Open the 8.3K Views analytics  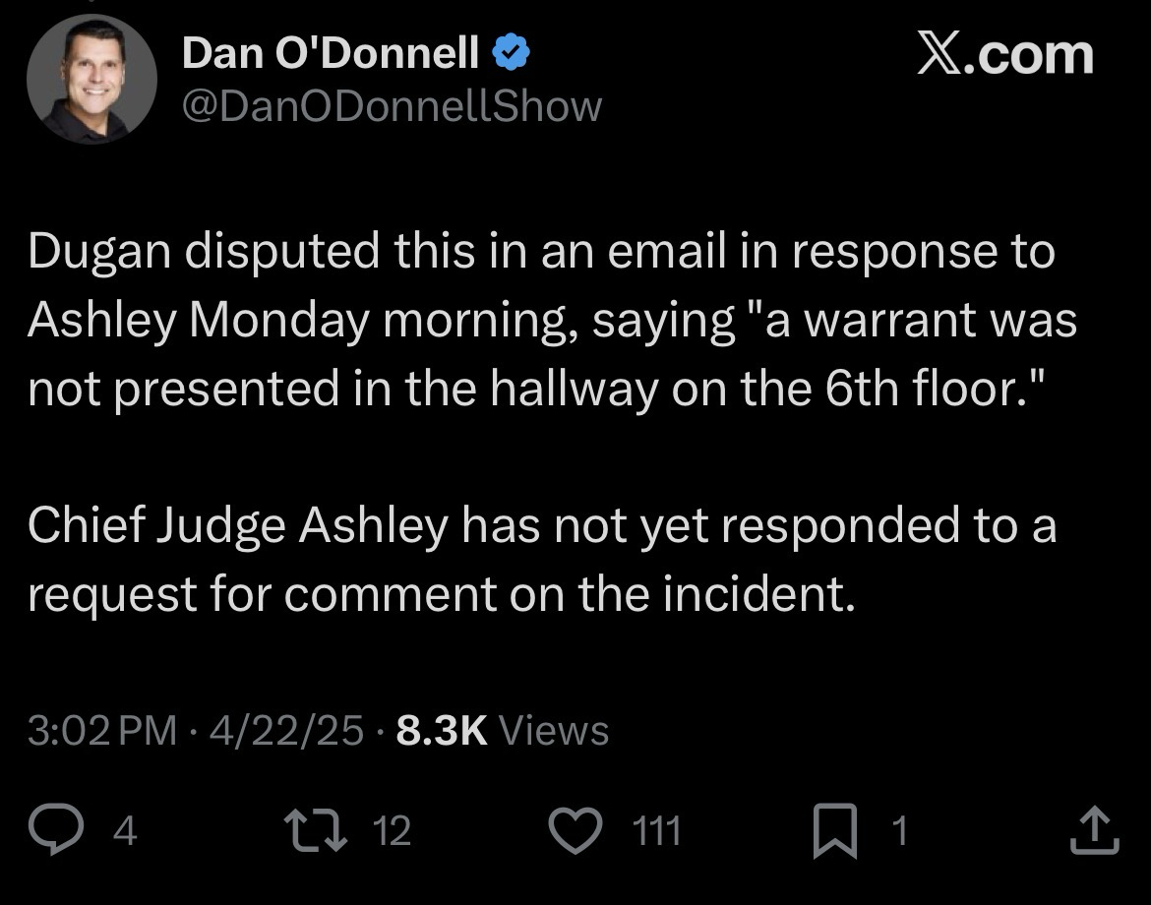[502, 731]
